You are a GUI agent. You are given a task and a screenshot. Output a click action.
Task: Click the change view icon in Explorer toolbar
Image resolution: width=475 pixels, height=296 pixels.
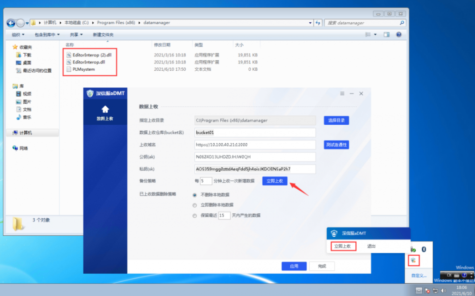click(x=368, y=35)
